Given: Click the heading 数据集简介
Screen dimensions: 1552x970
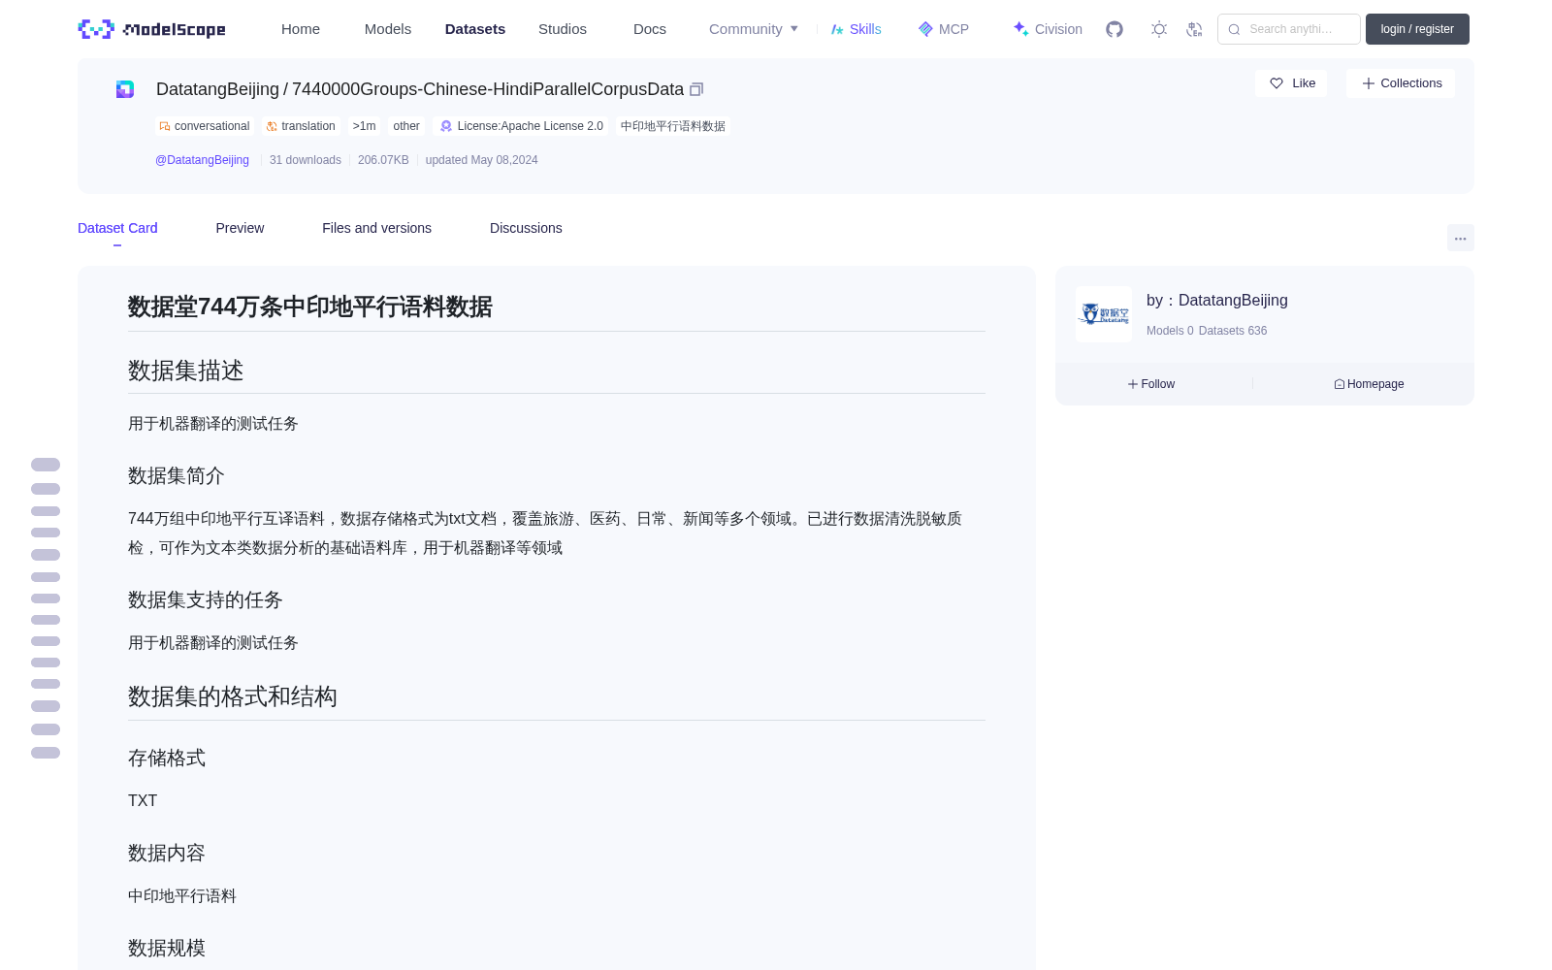Looking at the screenshot, I should coord(177,475).
